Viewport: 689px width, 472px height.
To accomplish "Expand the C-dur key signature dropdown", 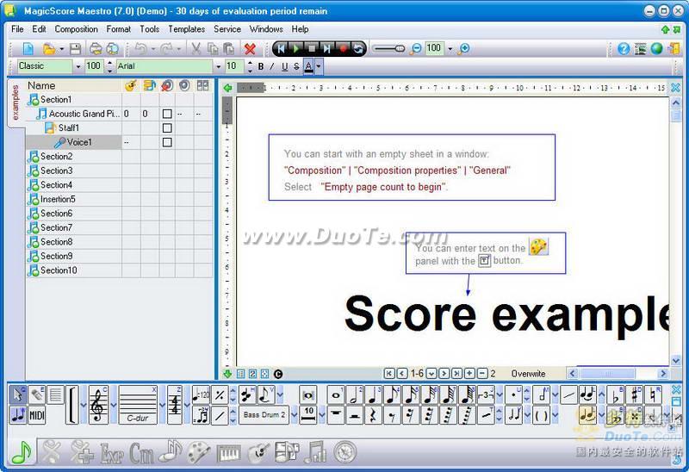I will [162, 405].
